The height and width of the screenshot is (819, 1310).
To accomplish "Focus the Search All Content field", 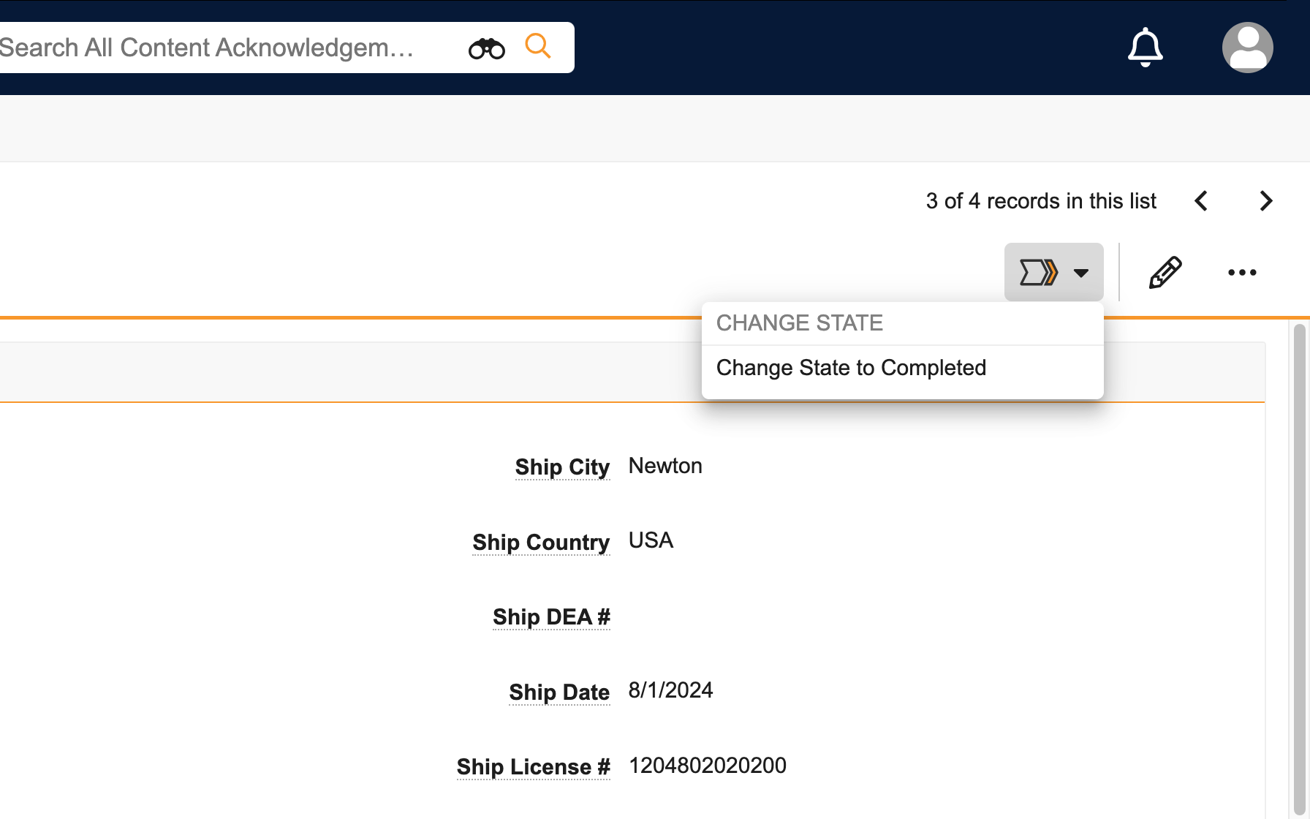I will tap(212, 48).
